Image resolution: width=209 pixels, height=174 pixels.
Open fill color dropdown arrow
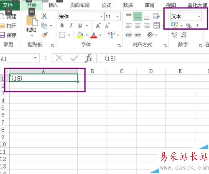pyautogui.click(x=87, y=35)
